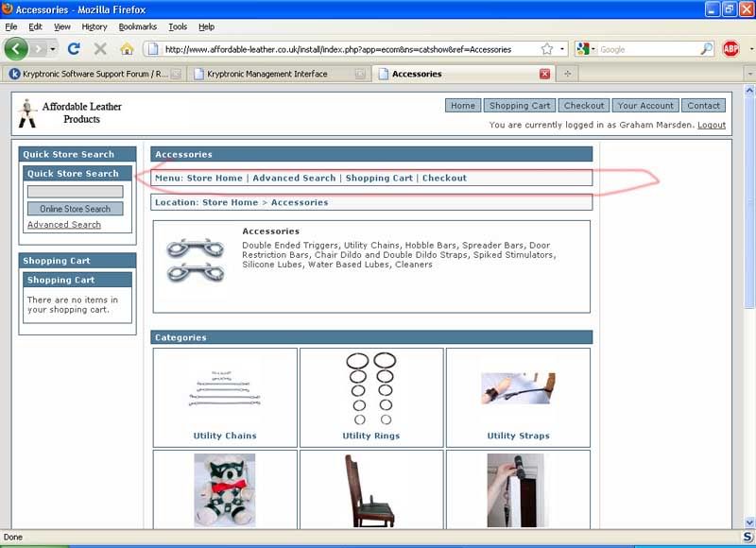The width and height of the screenshot is (756, 548).
Task: Click the Utility Rings thumbnail image
Action: (x=370, y=388)
